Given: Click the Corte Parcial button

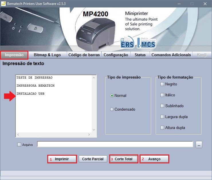Looking at the screenshot, I should (x=93, y=159).
